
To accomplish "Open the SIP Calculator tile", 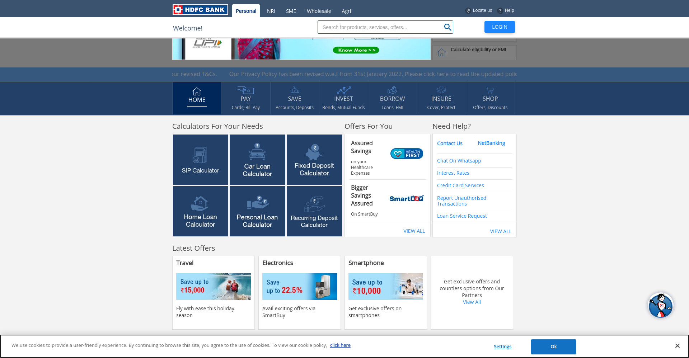I will click(x=200, y=160).
